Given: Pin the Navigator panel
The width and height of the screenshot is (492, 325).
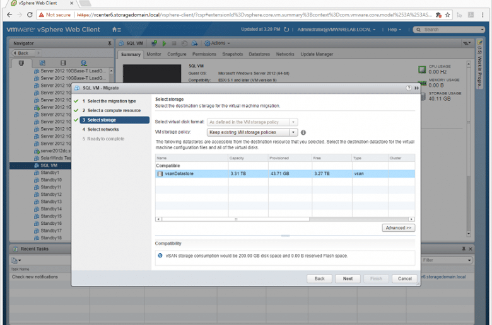Looking at the screenshot, I should tap(110, 43).
